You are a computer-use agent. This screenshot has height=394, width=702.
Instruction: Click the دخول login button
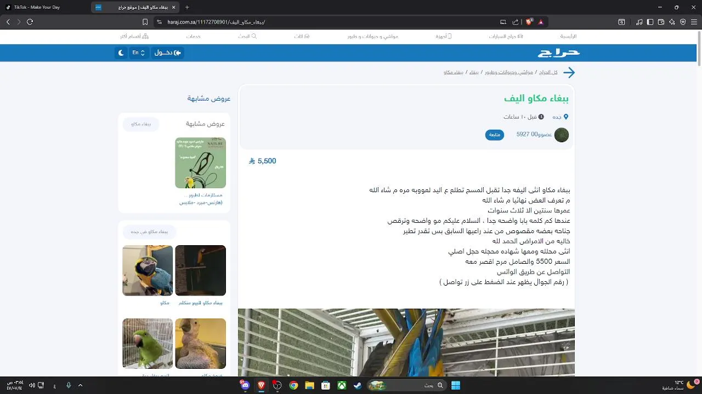coord(167,53)
